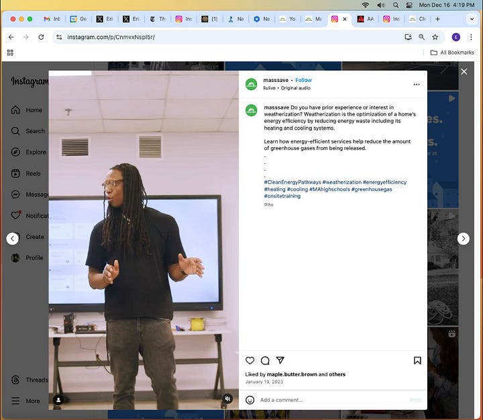This screenshot has width=483, height=420.
Task: Open #heating hashtag
Action: point(275,190)
